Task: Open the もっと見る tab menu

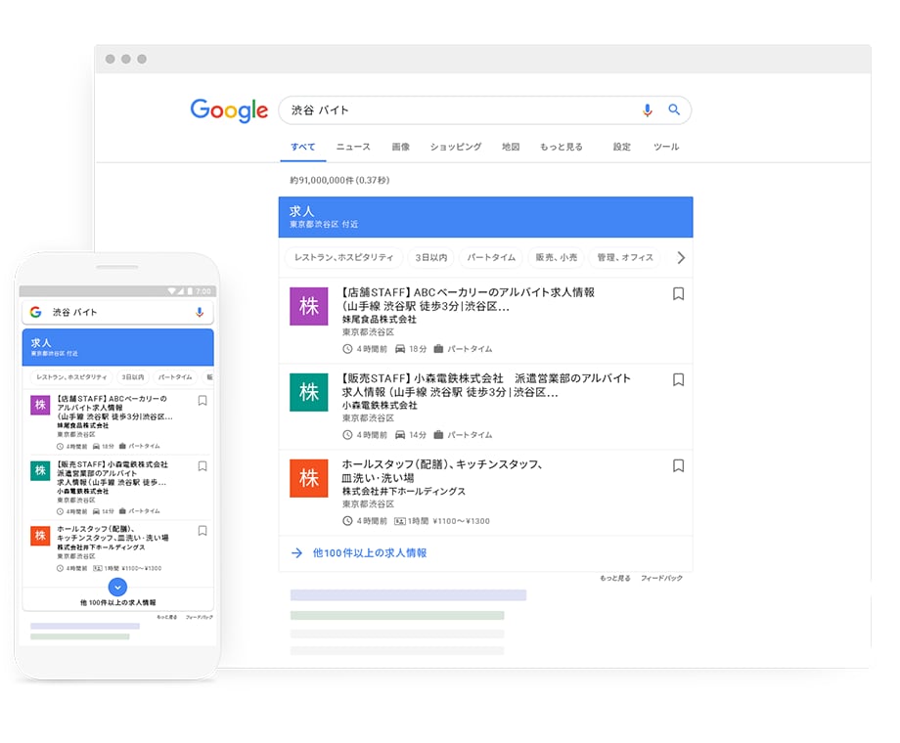Action: (x=561, y=147)
